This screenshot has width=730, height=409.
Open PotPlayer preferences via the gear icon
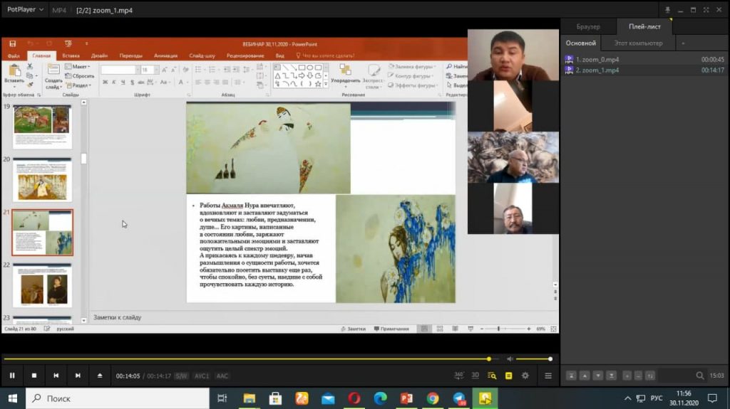pos(525,376)
